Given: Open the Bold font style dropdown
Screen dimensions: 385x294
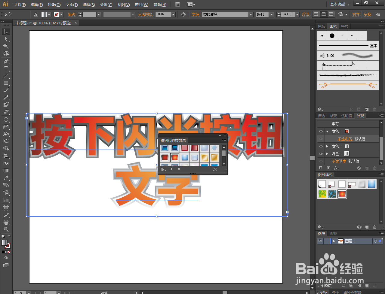Looking at the screenshot, I should (x=271, y=14).
